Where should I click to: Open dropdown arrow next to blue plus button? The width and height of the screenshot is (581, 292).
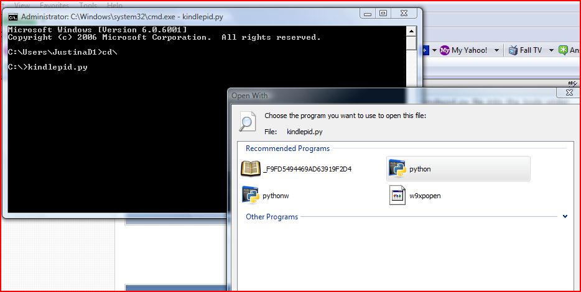(434, 50)
